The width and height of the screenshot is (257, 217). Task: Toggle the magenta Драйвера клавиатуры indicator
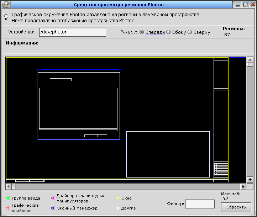coord(53,198)
